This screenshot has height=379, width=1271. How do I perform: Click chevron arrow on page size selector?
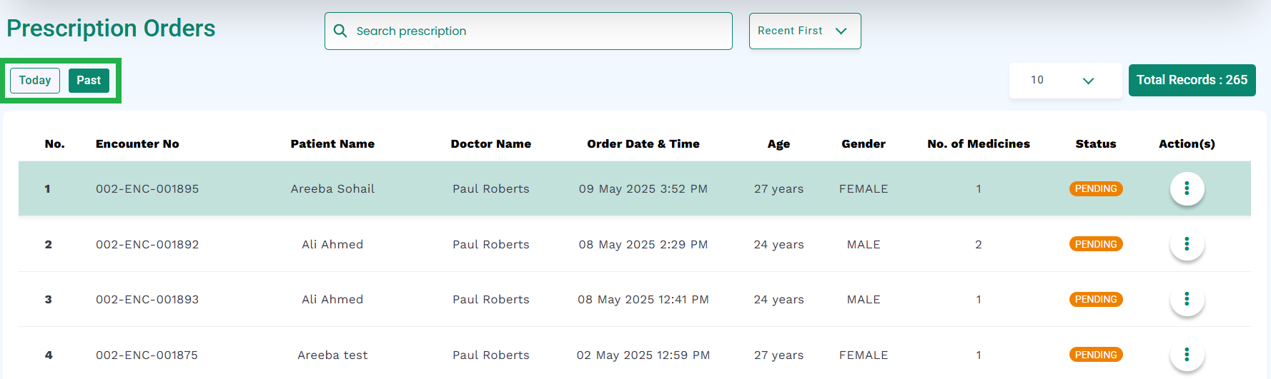tap(1088, 81)
